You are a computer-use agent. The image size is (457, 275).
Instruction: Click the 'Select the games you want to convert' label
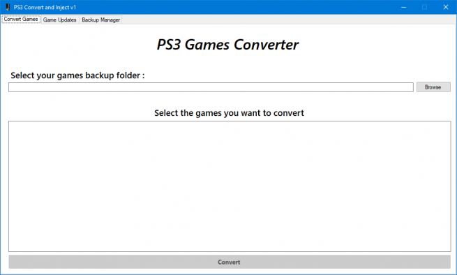coord(229,113)
